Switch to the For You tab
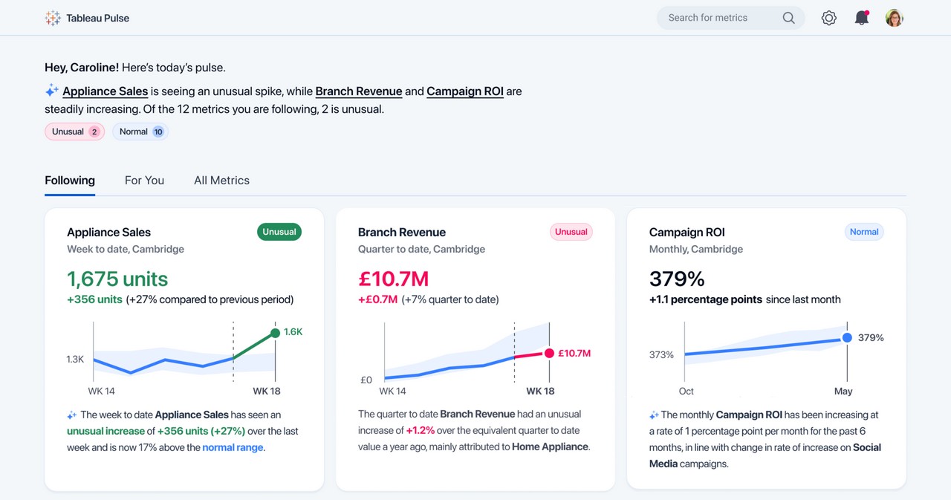 (144, 181)
